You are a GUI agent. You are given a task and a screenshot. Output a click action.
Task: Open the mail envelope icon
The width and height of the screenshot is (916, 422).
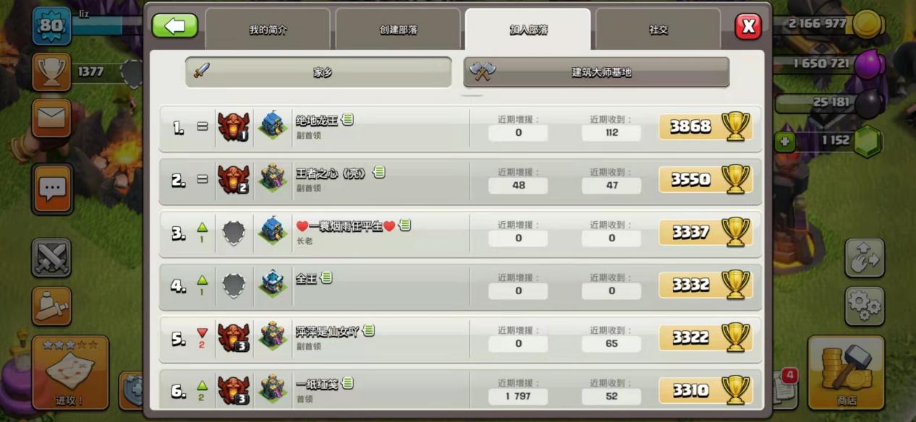52,119
